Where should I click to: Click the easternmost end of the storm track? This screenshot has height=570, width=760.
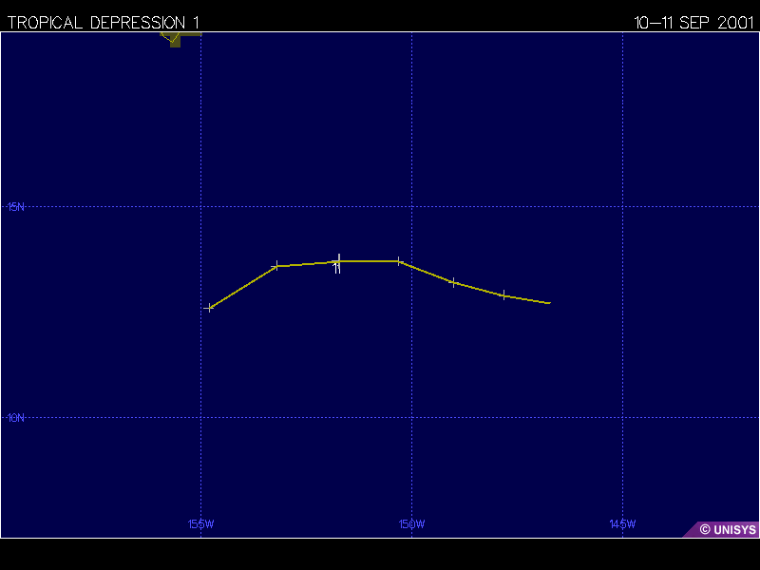pos(550,303)
